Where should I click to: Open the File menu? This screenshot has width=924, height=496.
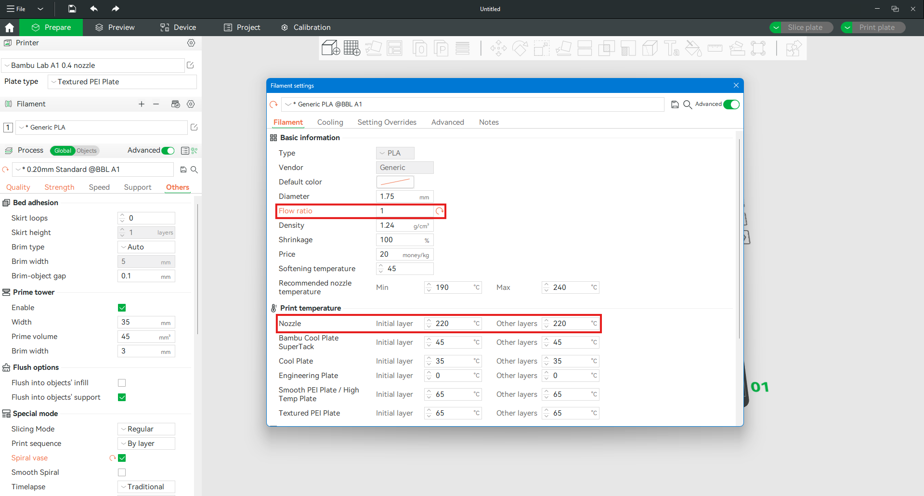point(16,9)
